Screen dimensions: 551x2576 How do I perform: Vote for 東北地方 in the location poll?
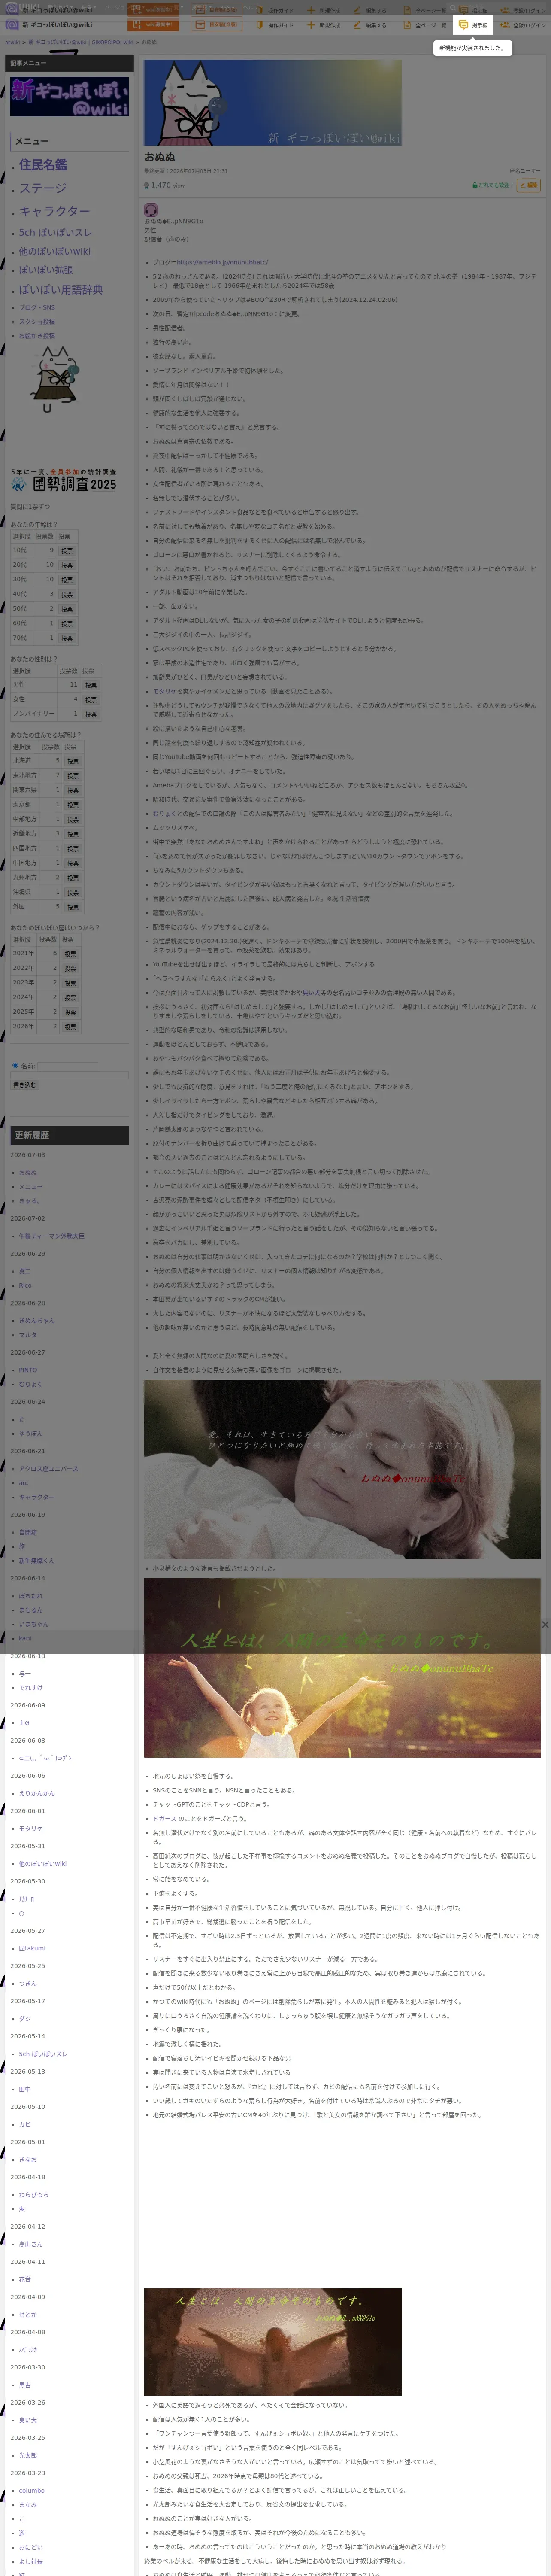(x=72, y=775)
